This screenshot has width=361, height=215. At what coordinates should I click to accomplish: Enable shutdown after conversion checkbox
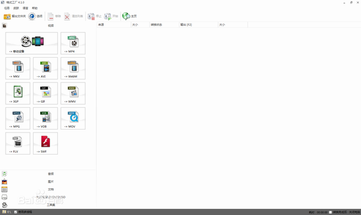(x=331, y=212)
